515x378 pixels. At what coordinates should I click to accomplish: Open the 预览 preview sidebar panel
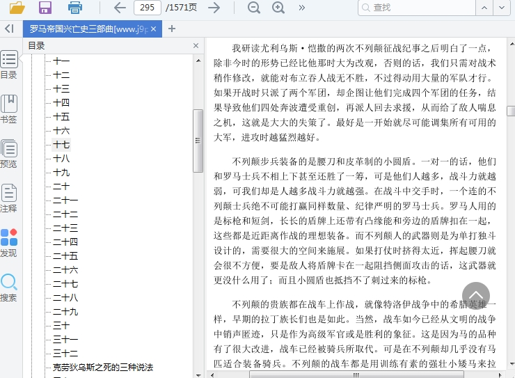(x=9, y=154)
